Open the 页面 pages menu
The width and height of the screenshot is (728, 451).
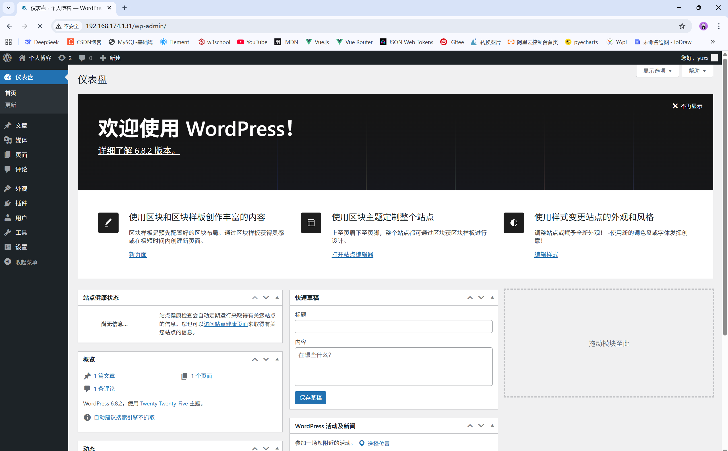click(x=34, y=155)
